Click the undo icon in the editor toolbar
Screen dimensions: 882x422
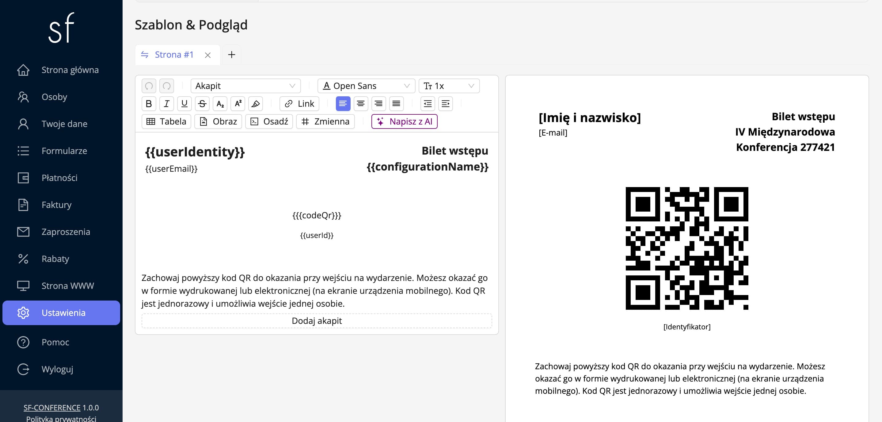(x=149, y=86)
